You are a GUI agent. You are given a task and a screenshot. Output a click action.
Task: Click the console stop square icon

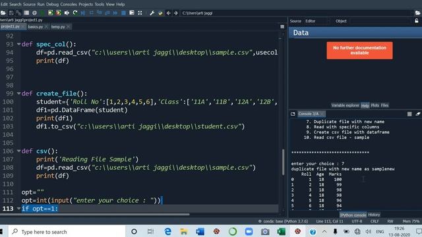pos(409,114)
